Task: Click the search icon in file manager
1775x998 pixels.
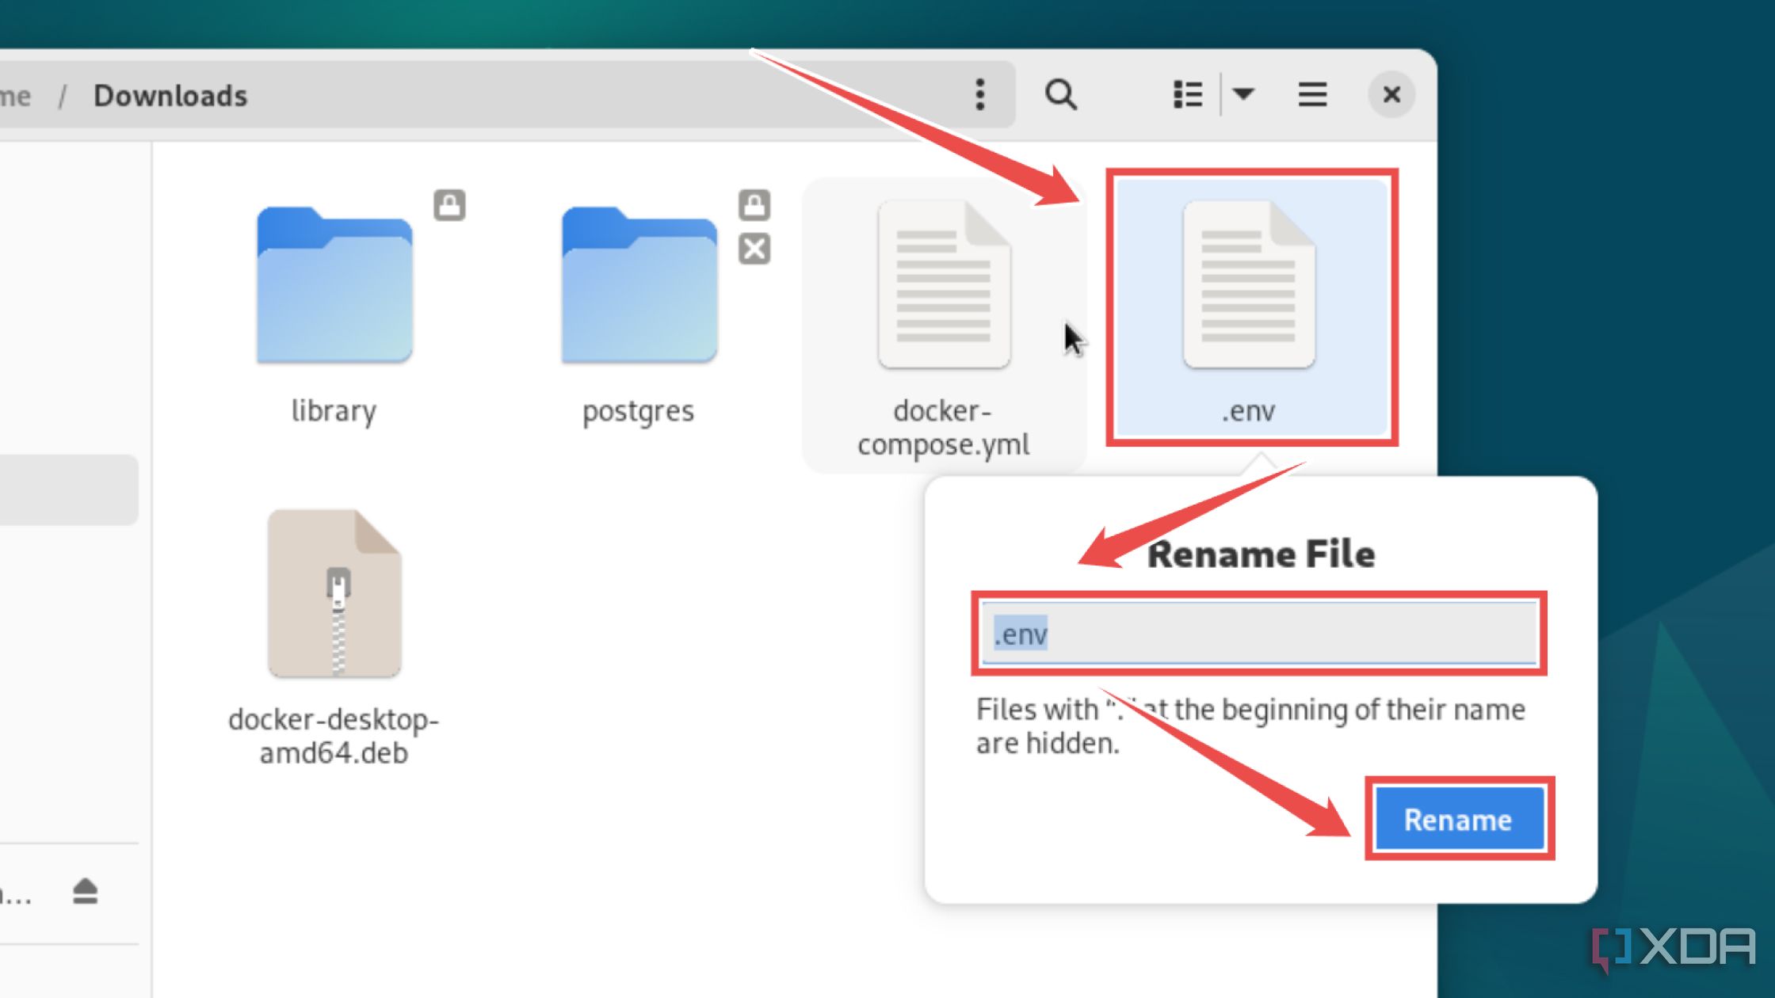Action: [1058, 93]
